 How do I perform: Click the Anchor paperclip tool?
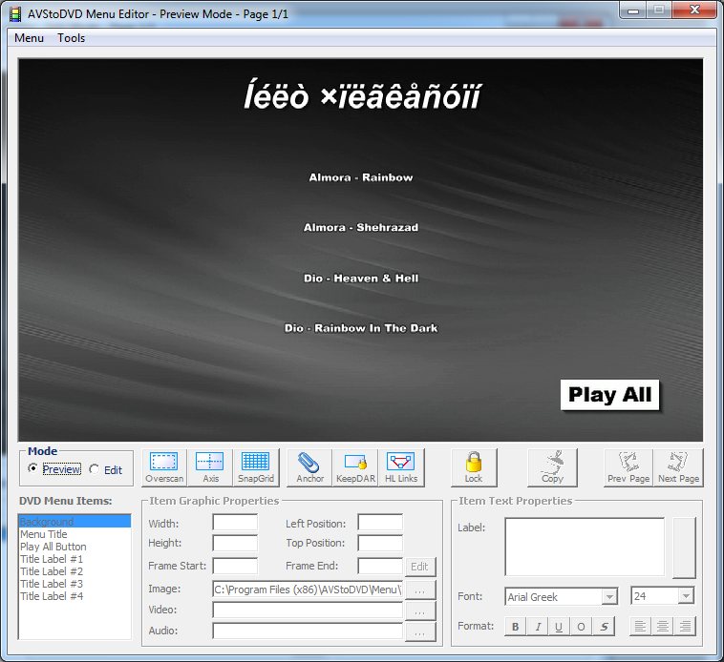[x=309, y=467]
